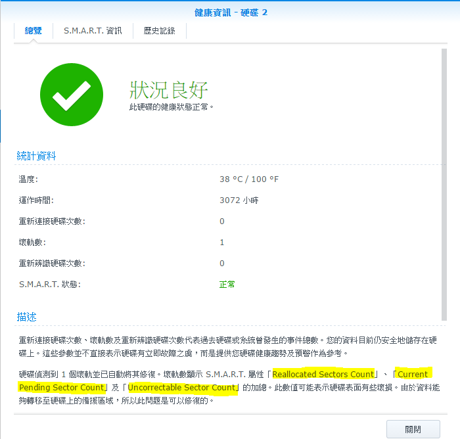The width and height of the screenshot is (460, 439).
Task: Click the 關閉 button
Action: pos(413,429)
